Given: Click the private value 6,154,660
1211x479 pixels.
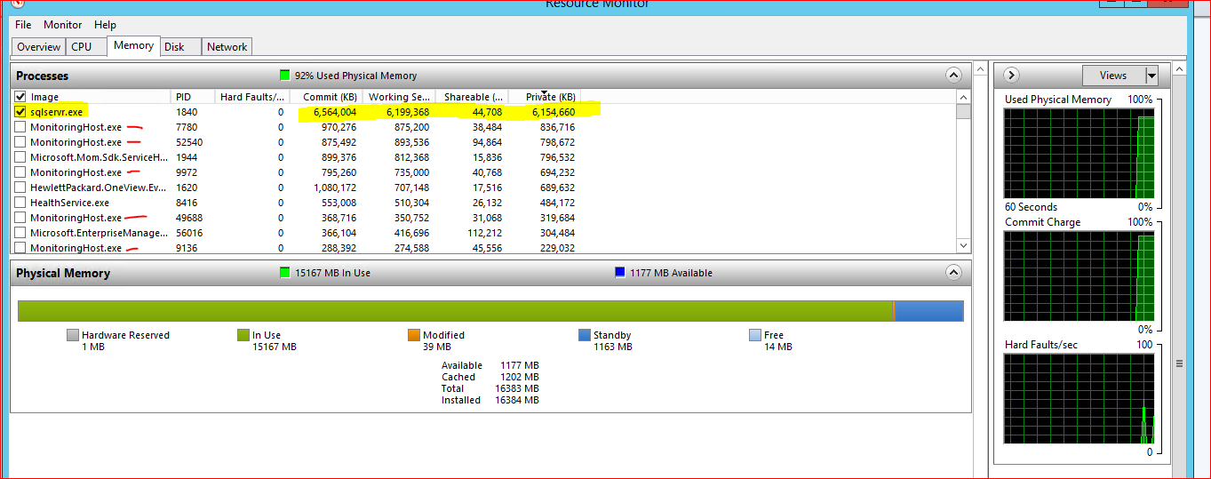Looking at the screenshot, I should [554, 112].
